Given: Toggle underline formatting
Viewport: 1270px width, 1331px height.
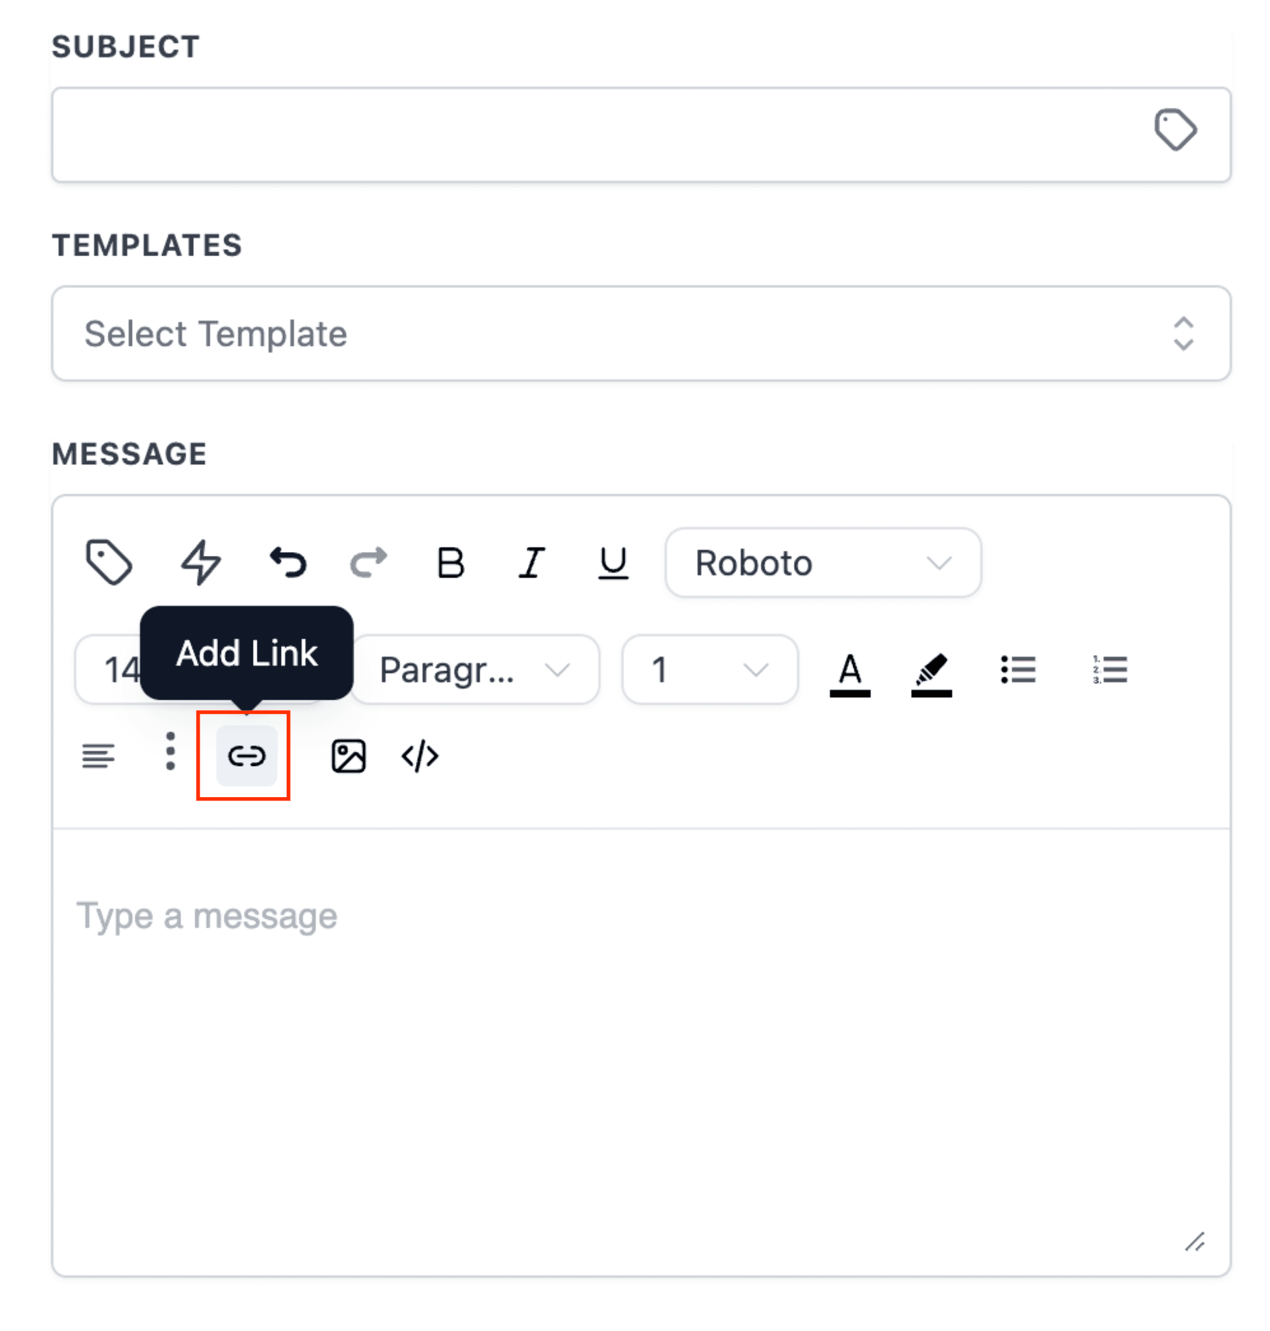Looking at the screenshot, I should point(613,563).
